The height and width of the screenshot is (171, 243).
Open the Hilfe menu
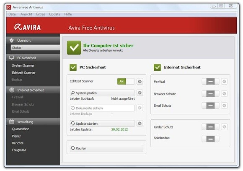(68, 14)
